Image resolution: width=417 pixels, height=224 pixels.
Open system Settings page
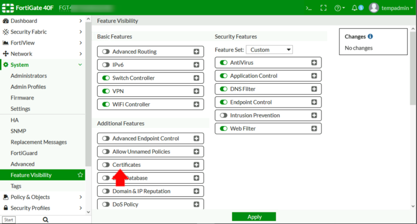click(x=21, y=109)
